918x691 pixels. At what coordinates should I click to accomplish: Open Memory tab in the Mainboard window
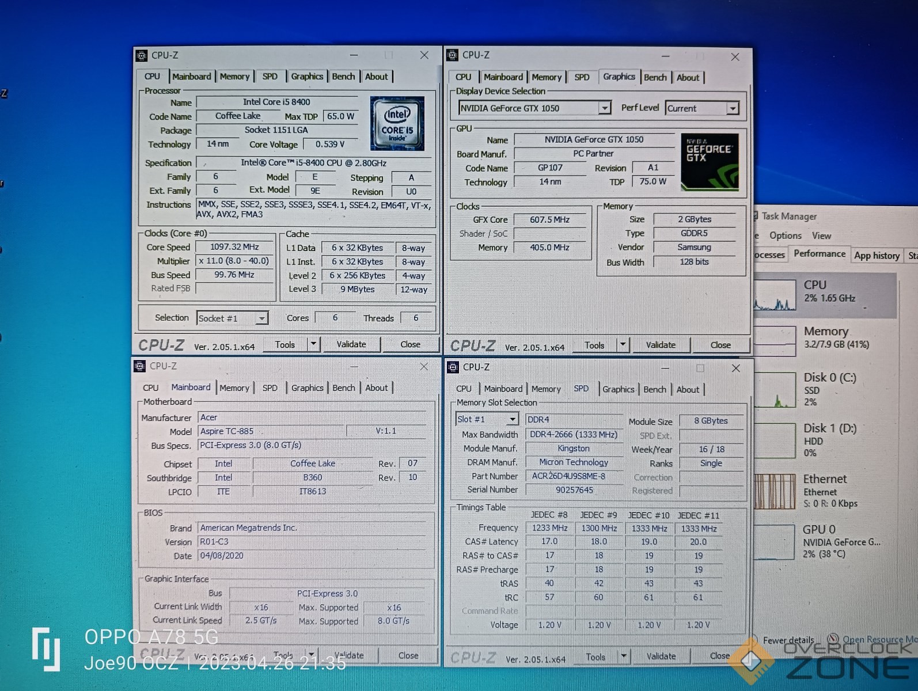pyautogui.click(x=234, y=388)
